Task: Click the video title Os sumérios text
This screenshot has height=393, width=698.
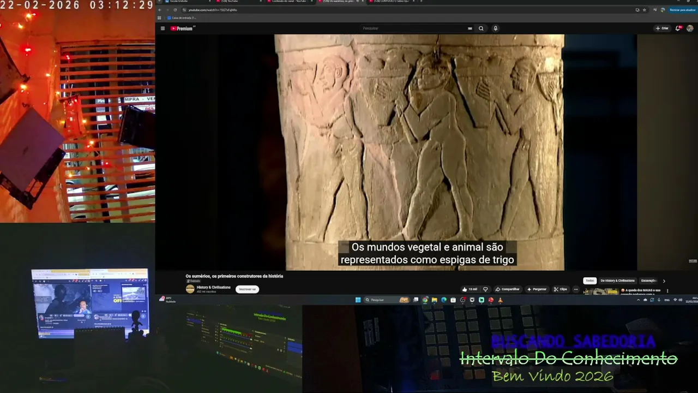Action: coord(234,276)
